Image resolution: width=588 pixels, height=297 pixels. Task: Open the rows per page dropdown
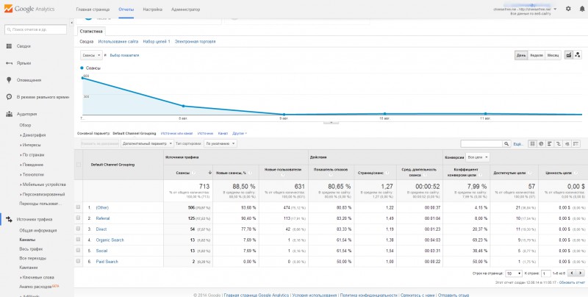pos(514,273)
